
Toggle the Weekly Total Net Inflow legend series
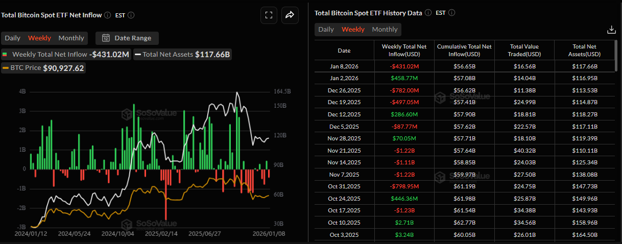point(45,54)
